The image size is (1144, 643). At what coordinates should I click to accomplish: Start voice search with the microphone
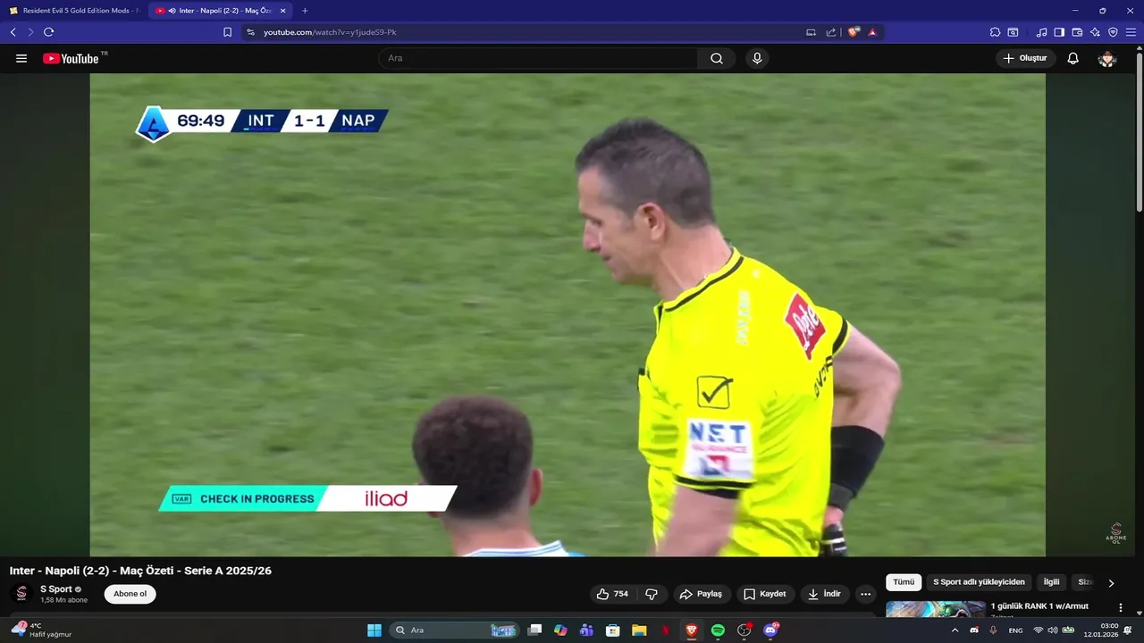point(757,58)
